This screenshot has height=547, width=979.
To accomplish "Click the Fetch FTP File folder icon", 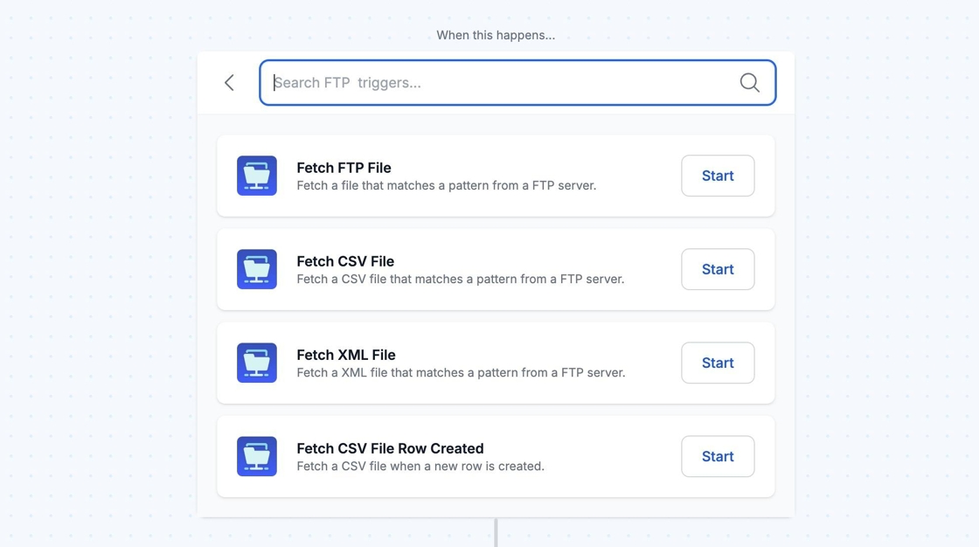I will click(257, 176).
